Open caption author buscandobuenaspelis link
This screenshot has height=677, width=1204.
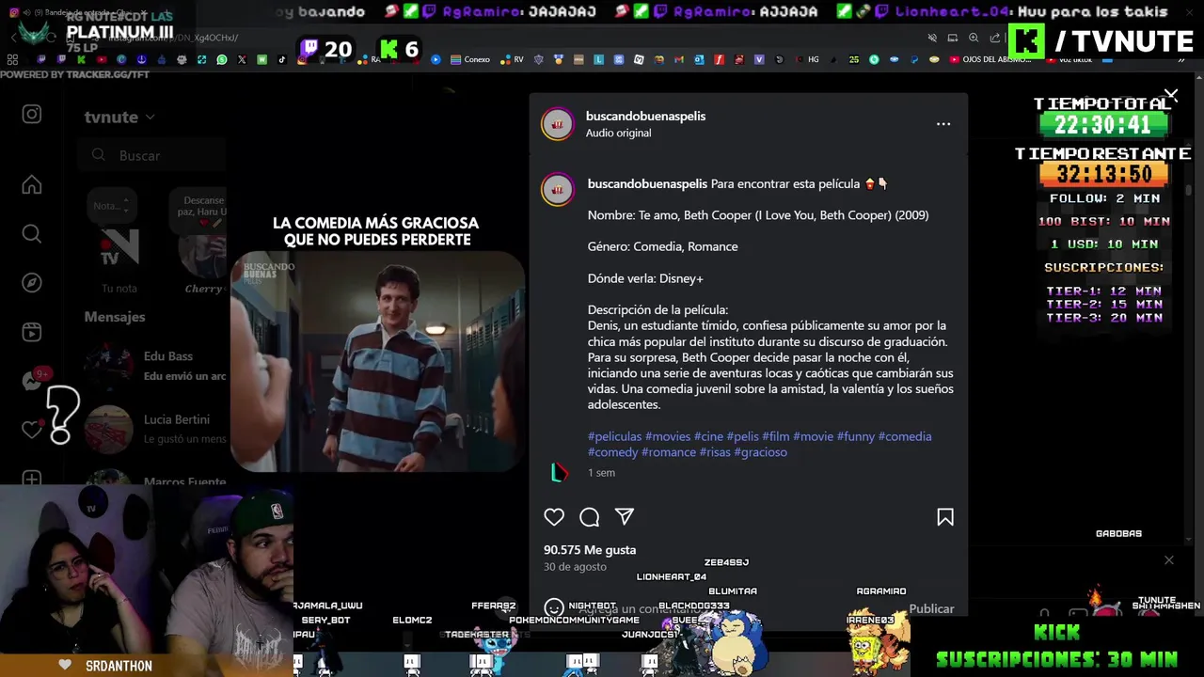pyautogui.click(x=647, y=183)
